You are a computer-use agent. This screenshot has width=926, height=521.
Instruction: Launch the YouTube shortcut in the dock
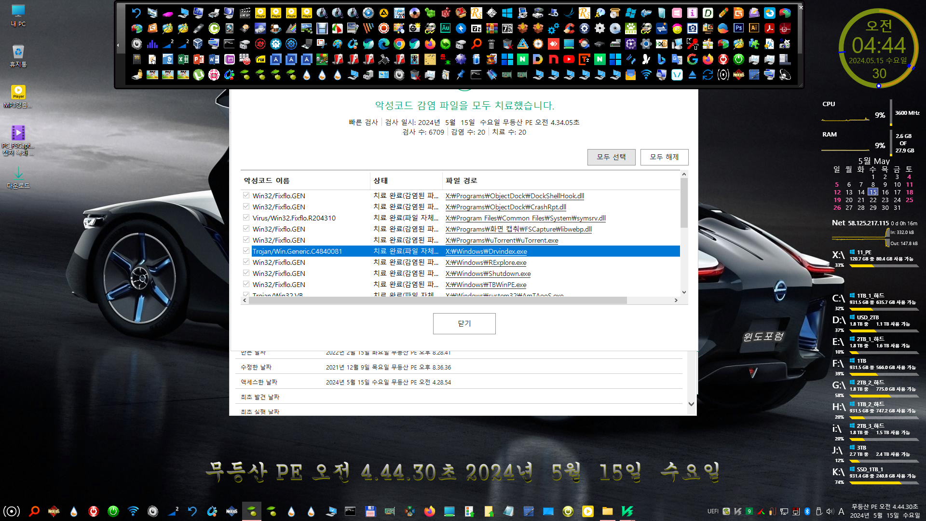tap(569, 59)
